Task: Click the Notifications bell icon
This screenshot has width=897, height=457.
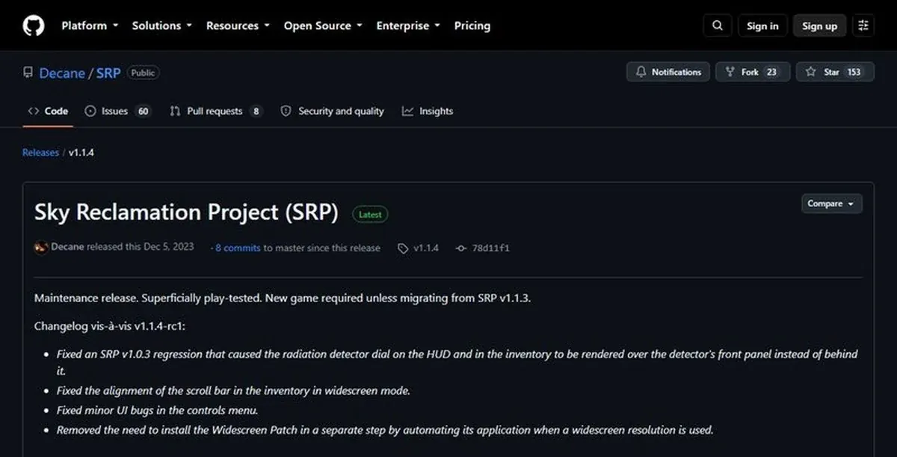Action: tap(641, 72)
